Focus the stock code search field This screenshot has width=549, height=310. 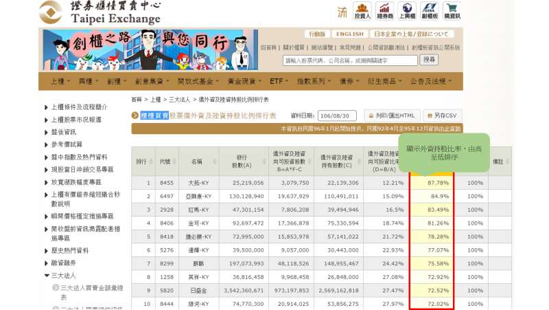point(350,60)
